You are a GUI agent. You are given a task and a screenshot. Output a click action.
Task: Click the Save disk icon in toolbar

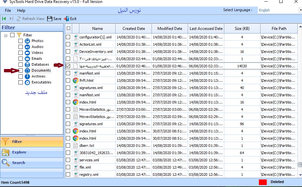pyautogui.click(x=50, y=19)
